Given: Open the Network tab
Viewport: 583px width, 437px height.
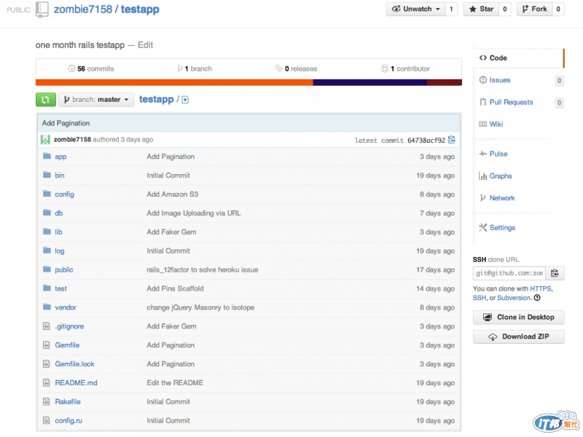Looking at the screenshot, I should point(502,198).
